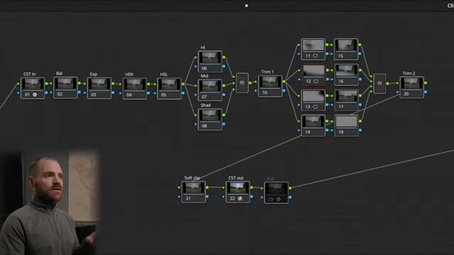Click the blue key input of node 01
Viewport: 454px width, 255px height.
tap(18, 93)
